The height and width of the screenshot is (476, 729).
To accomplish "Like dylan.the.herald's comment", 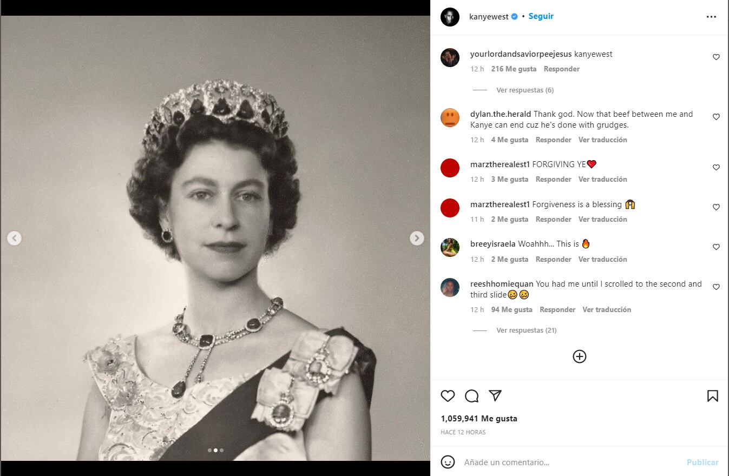I will (716, 117).
